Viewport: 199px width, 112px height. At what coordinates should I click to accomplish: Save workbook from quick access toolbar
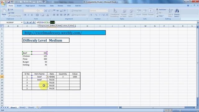point(8,2)
